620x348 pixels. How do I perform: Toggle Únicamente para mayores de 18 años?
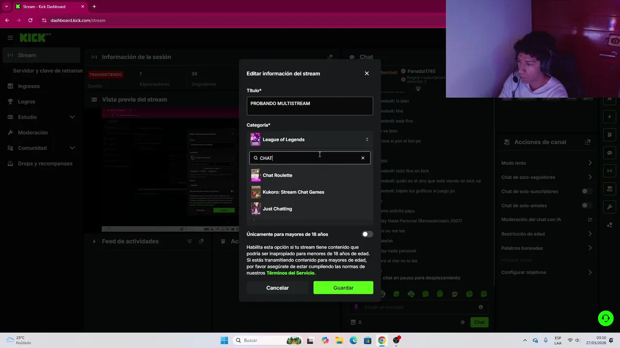pos(367,234)
